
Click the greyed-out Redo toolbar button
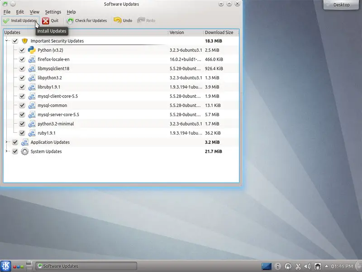[146, 20]
